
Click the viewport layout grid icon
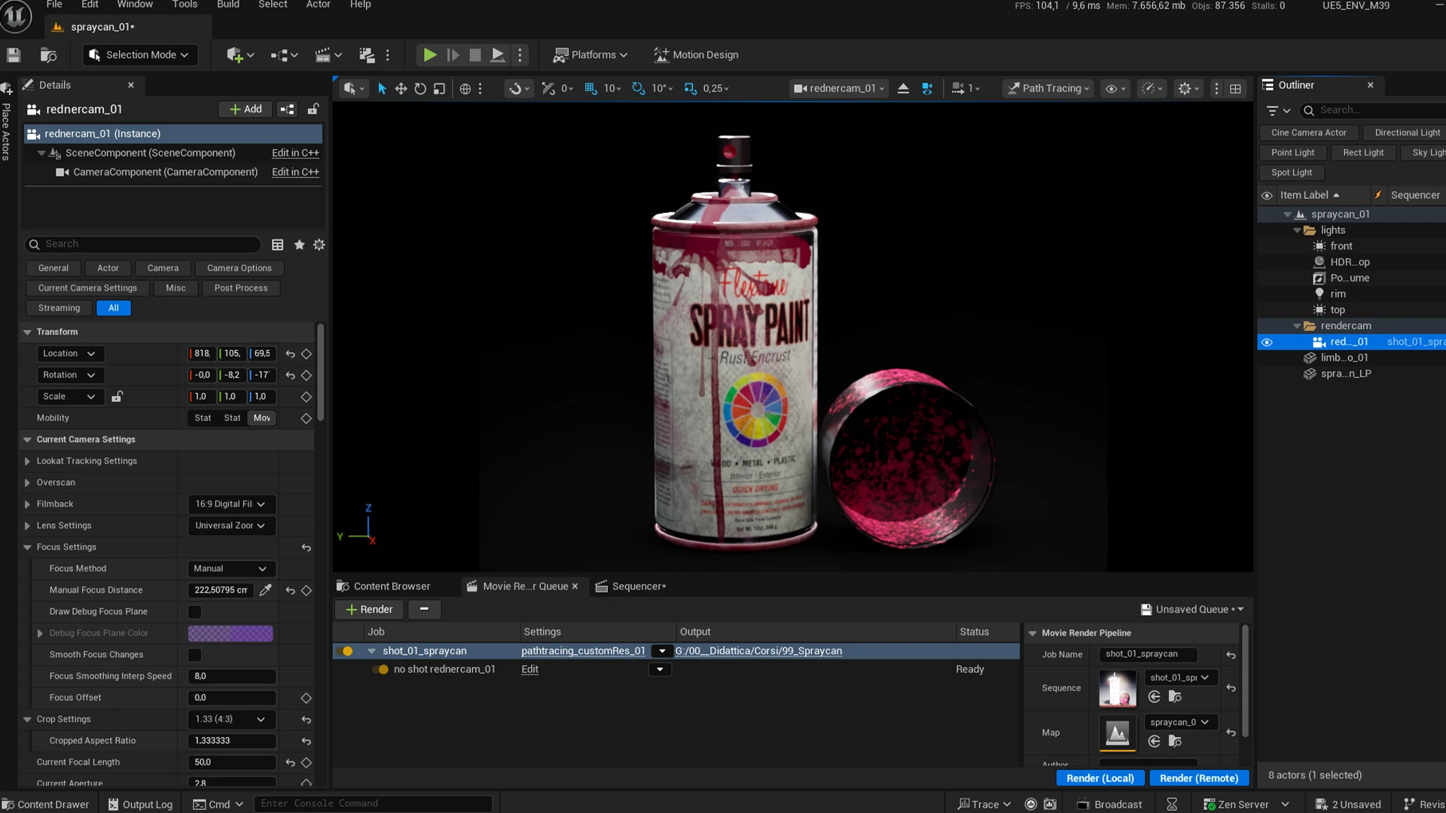(x=1236, y=89)
